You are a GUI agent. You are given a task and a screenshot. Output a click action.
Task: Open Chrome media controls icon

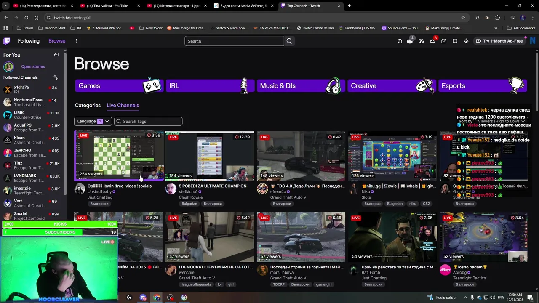pyautogui.click(x=512, y=18)
